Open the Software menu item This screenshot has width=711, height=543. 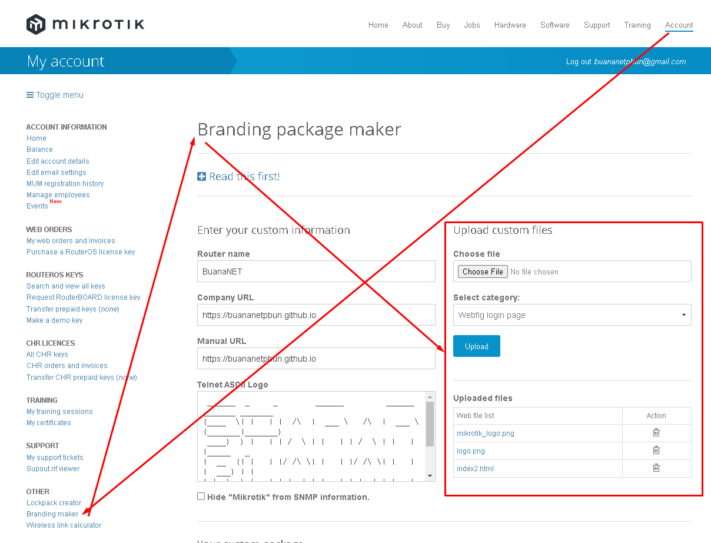coord(554,25)
